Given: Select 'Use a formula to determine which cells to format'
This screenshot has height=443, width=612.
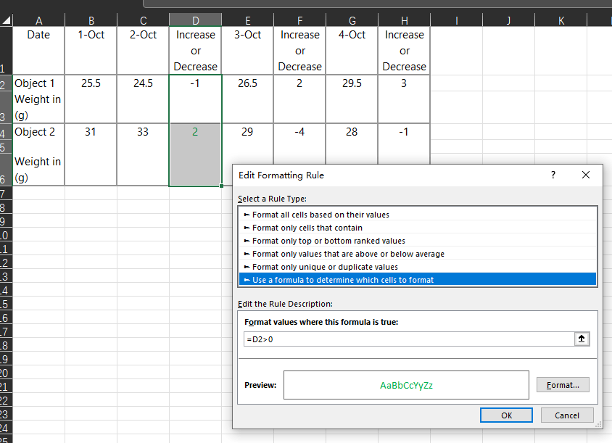Looking at the screenshot, I should [417, 280].
